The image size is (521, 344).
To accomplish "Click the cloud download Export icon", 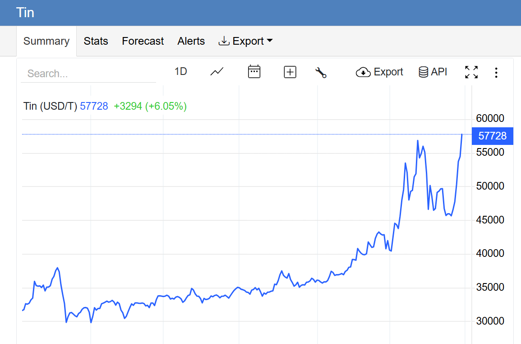I will pyautogui.click(x=363, y=72).
